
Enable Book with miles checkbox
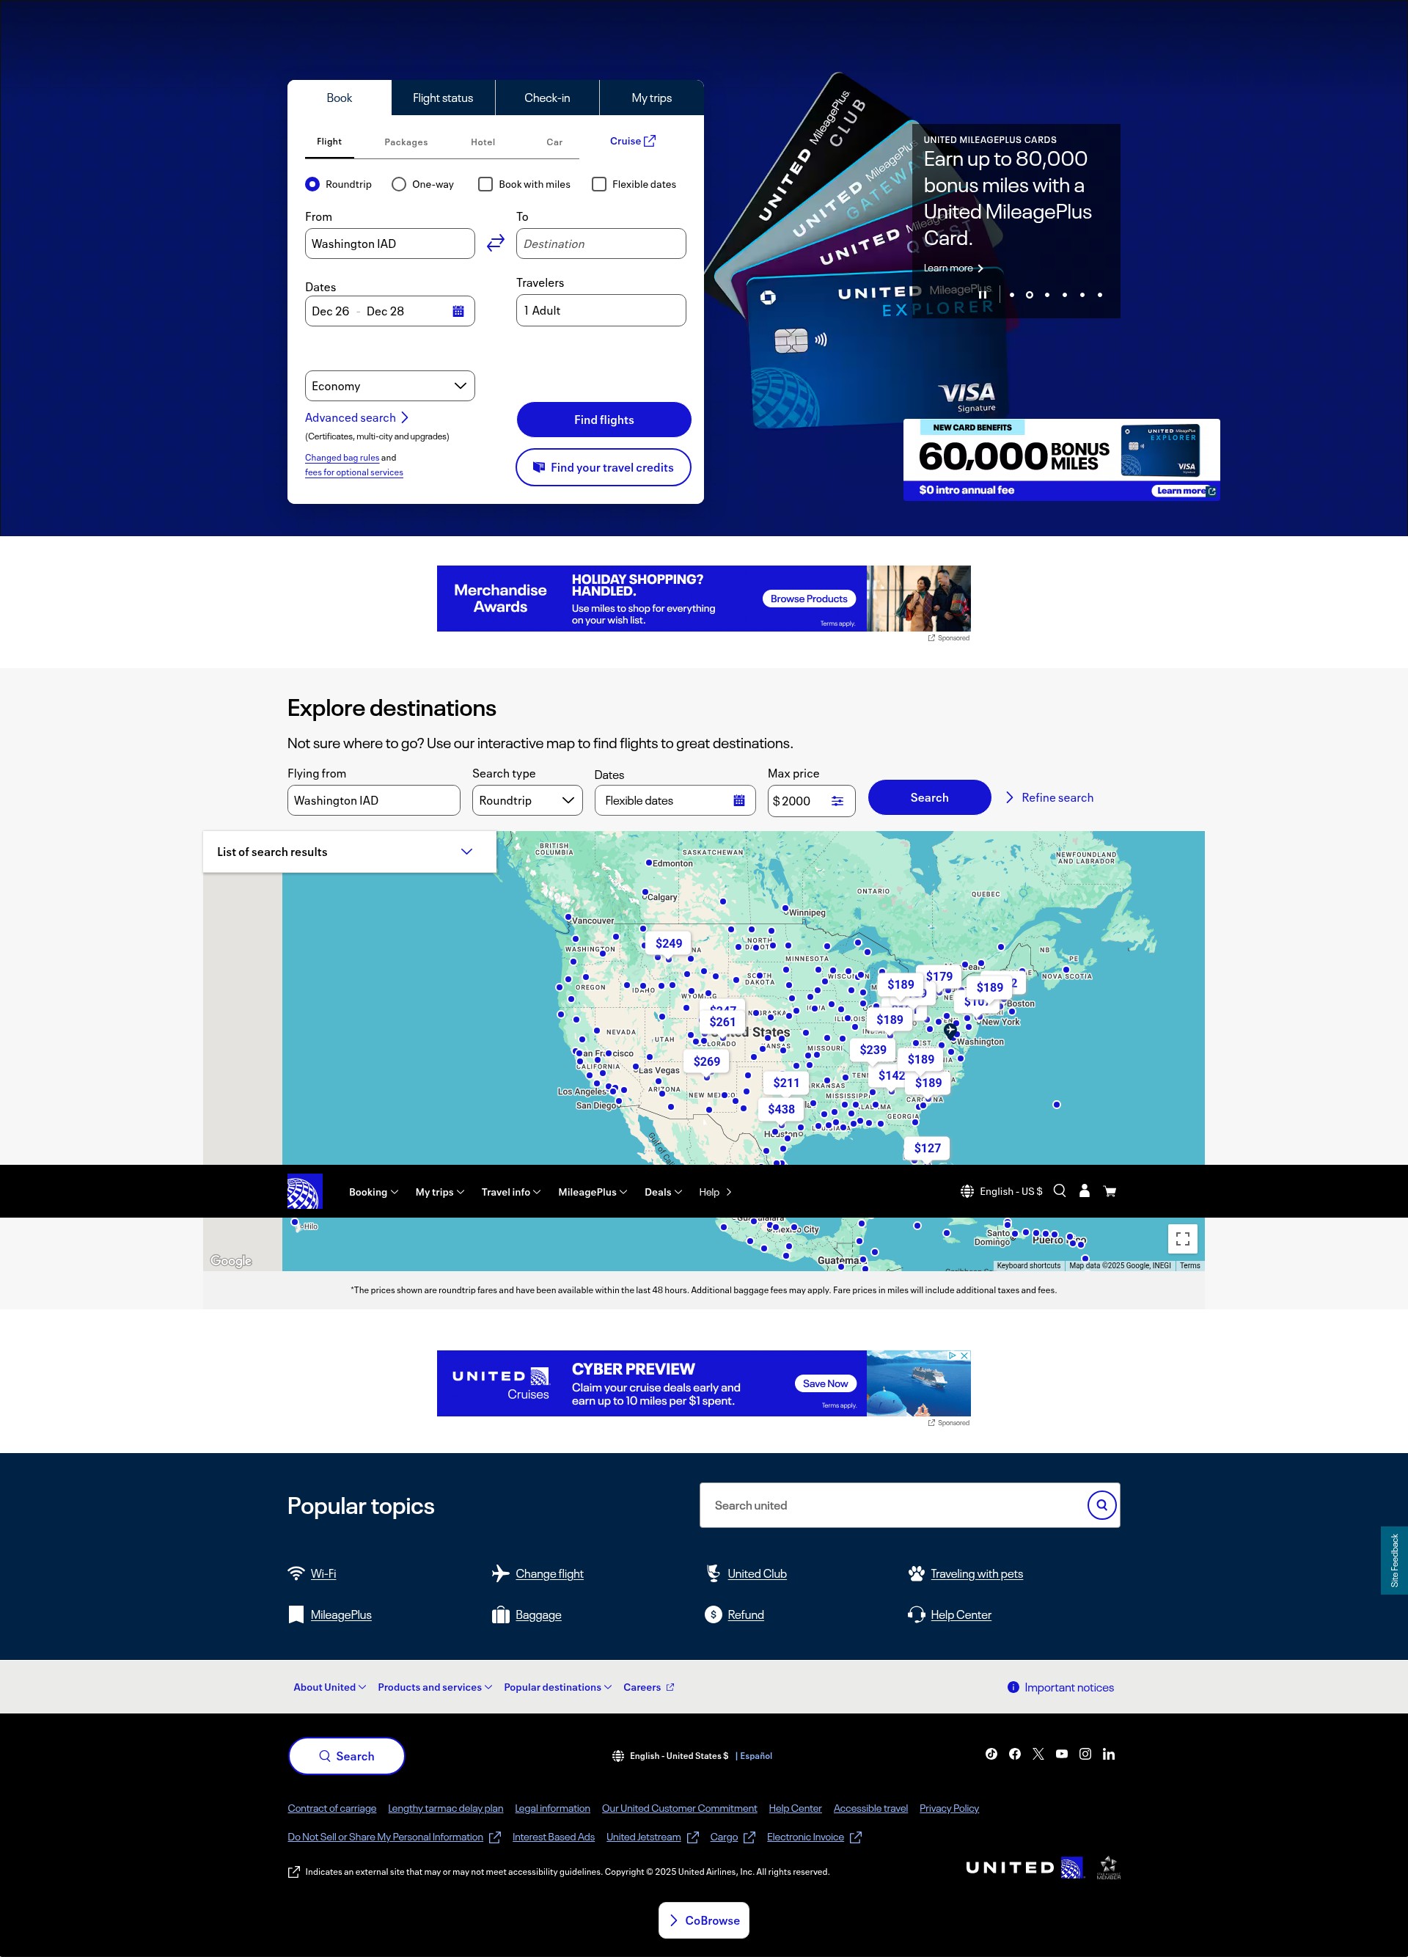485,184
